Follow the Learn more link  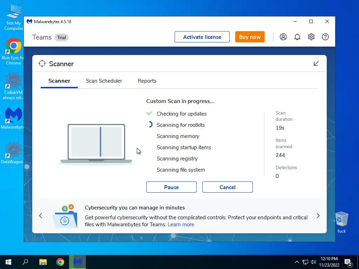tap(181, 225)
